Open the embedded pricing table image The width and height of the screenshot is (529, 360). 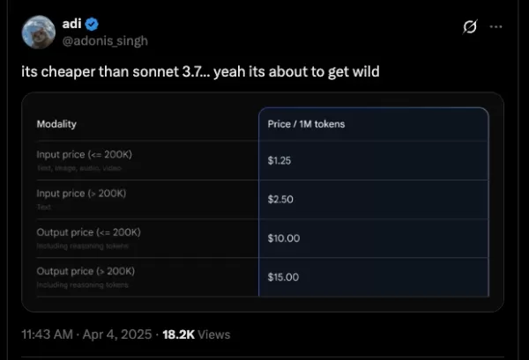pyautogui.click(x=263, y=202)
